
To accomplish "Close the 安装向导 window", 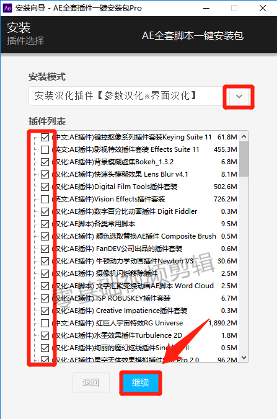I will [263, 8].
